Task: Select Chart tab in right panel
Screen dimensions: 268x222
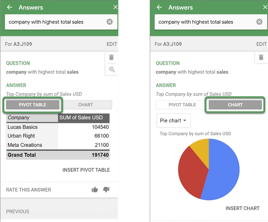Action: (x=235, y=105)
